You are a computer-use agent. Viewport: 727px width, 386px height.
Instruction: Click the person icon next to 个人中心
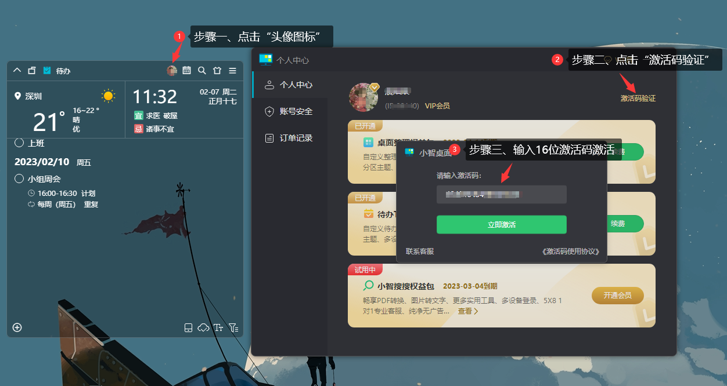[x=269, y=85]
